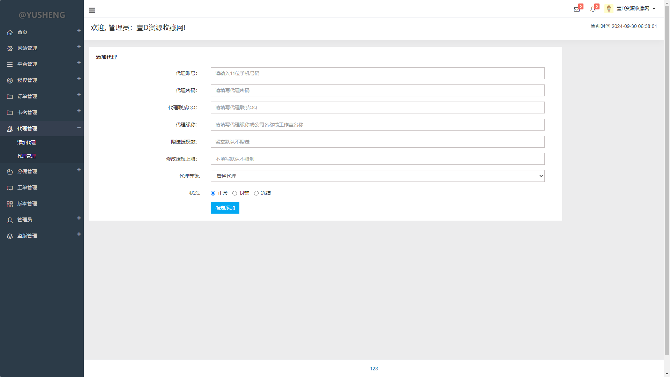Viewport: 670px width, 377px height.
Task: Click the 确定添加 submit button
Action: pyautogui.click(x=225, y=208)
